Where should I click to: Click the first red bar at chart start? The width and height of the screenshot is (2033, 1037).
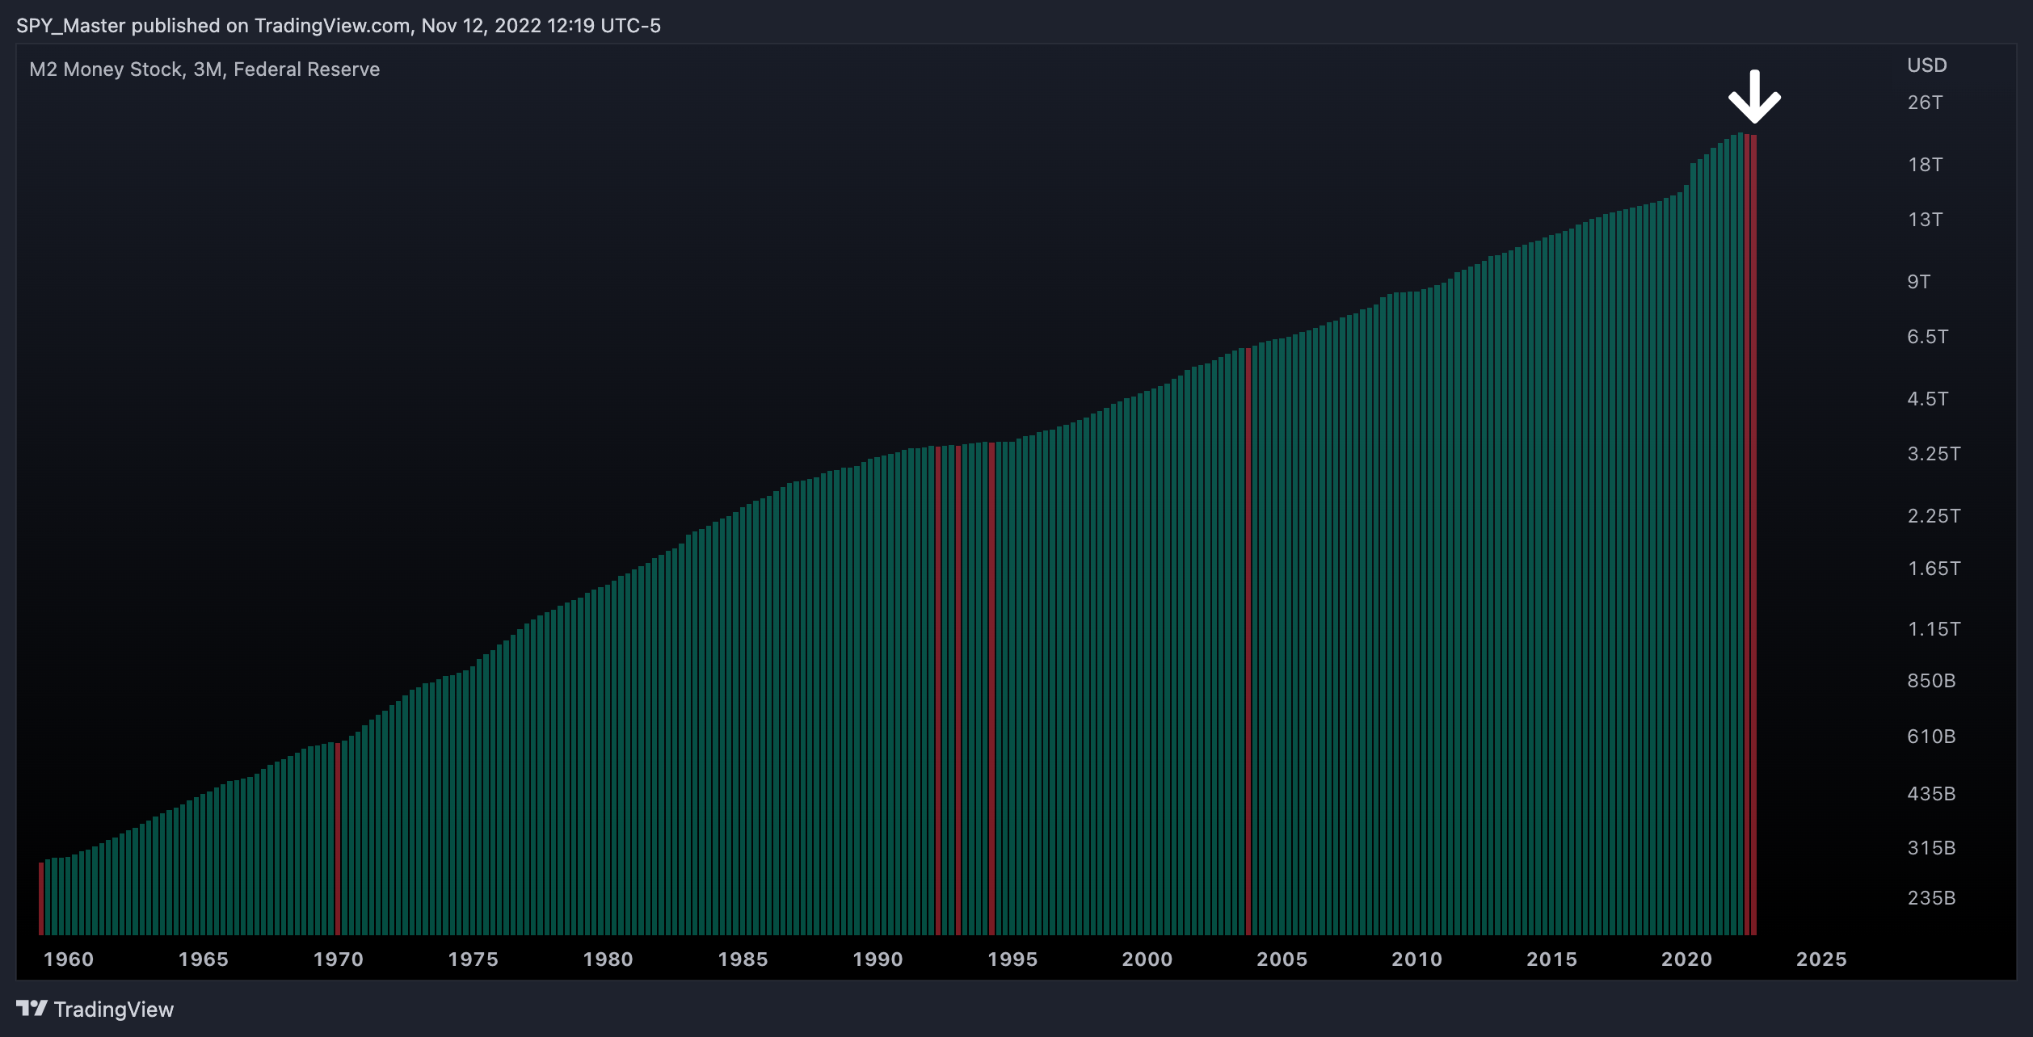point(41,898)
